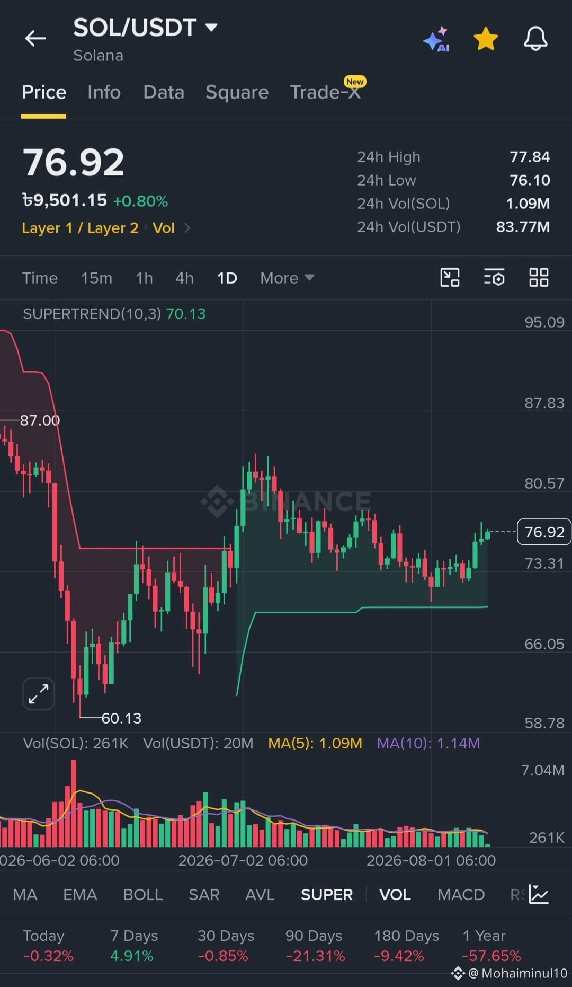572x987 pixels.
Task: Enable the AVL indicator
Action: 260,895
